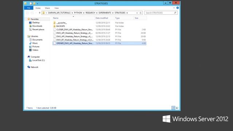Sort by Date modified column
This screenshot has width=233, height=131.
[x=104, y=18]
